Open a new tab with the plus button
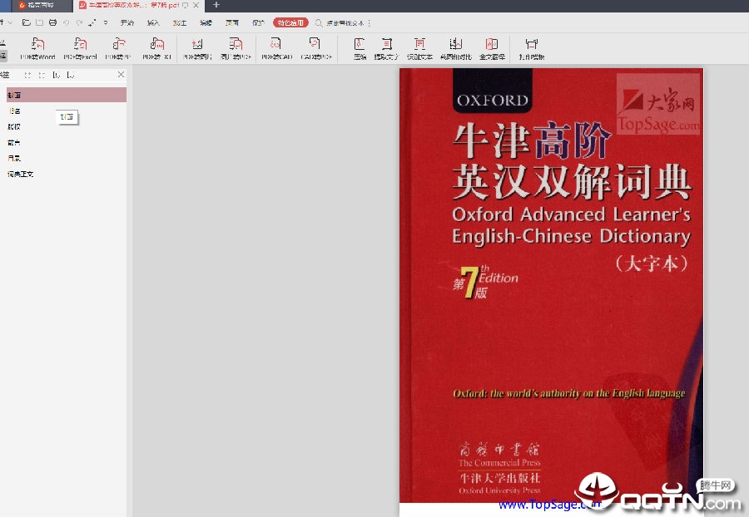Image resolution: width=749 pixels, height=517 pixels. coord(216,5)
